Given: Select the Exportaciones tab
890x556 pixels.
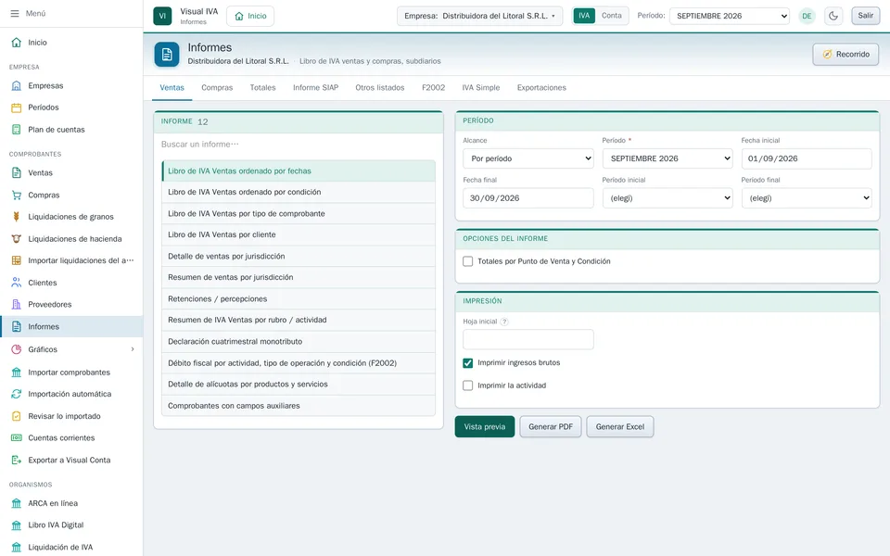Looking at the screenshot, I should click(541, 88).
